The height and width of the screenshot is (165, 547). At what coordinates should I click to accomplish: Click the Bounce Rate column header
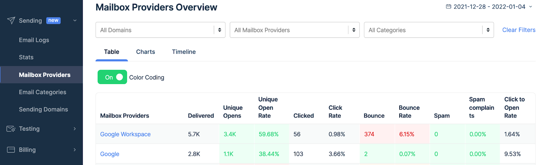409,112
